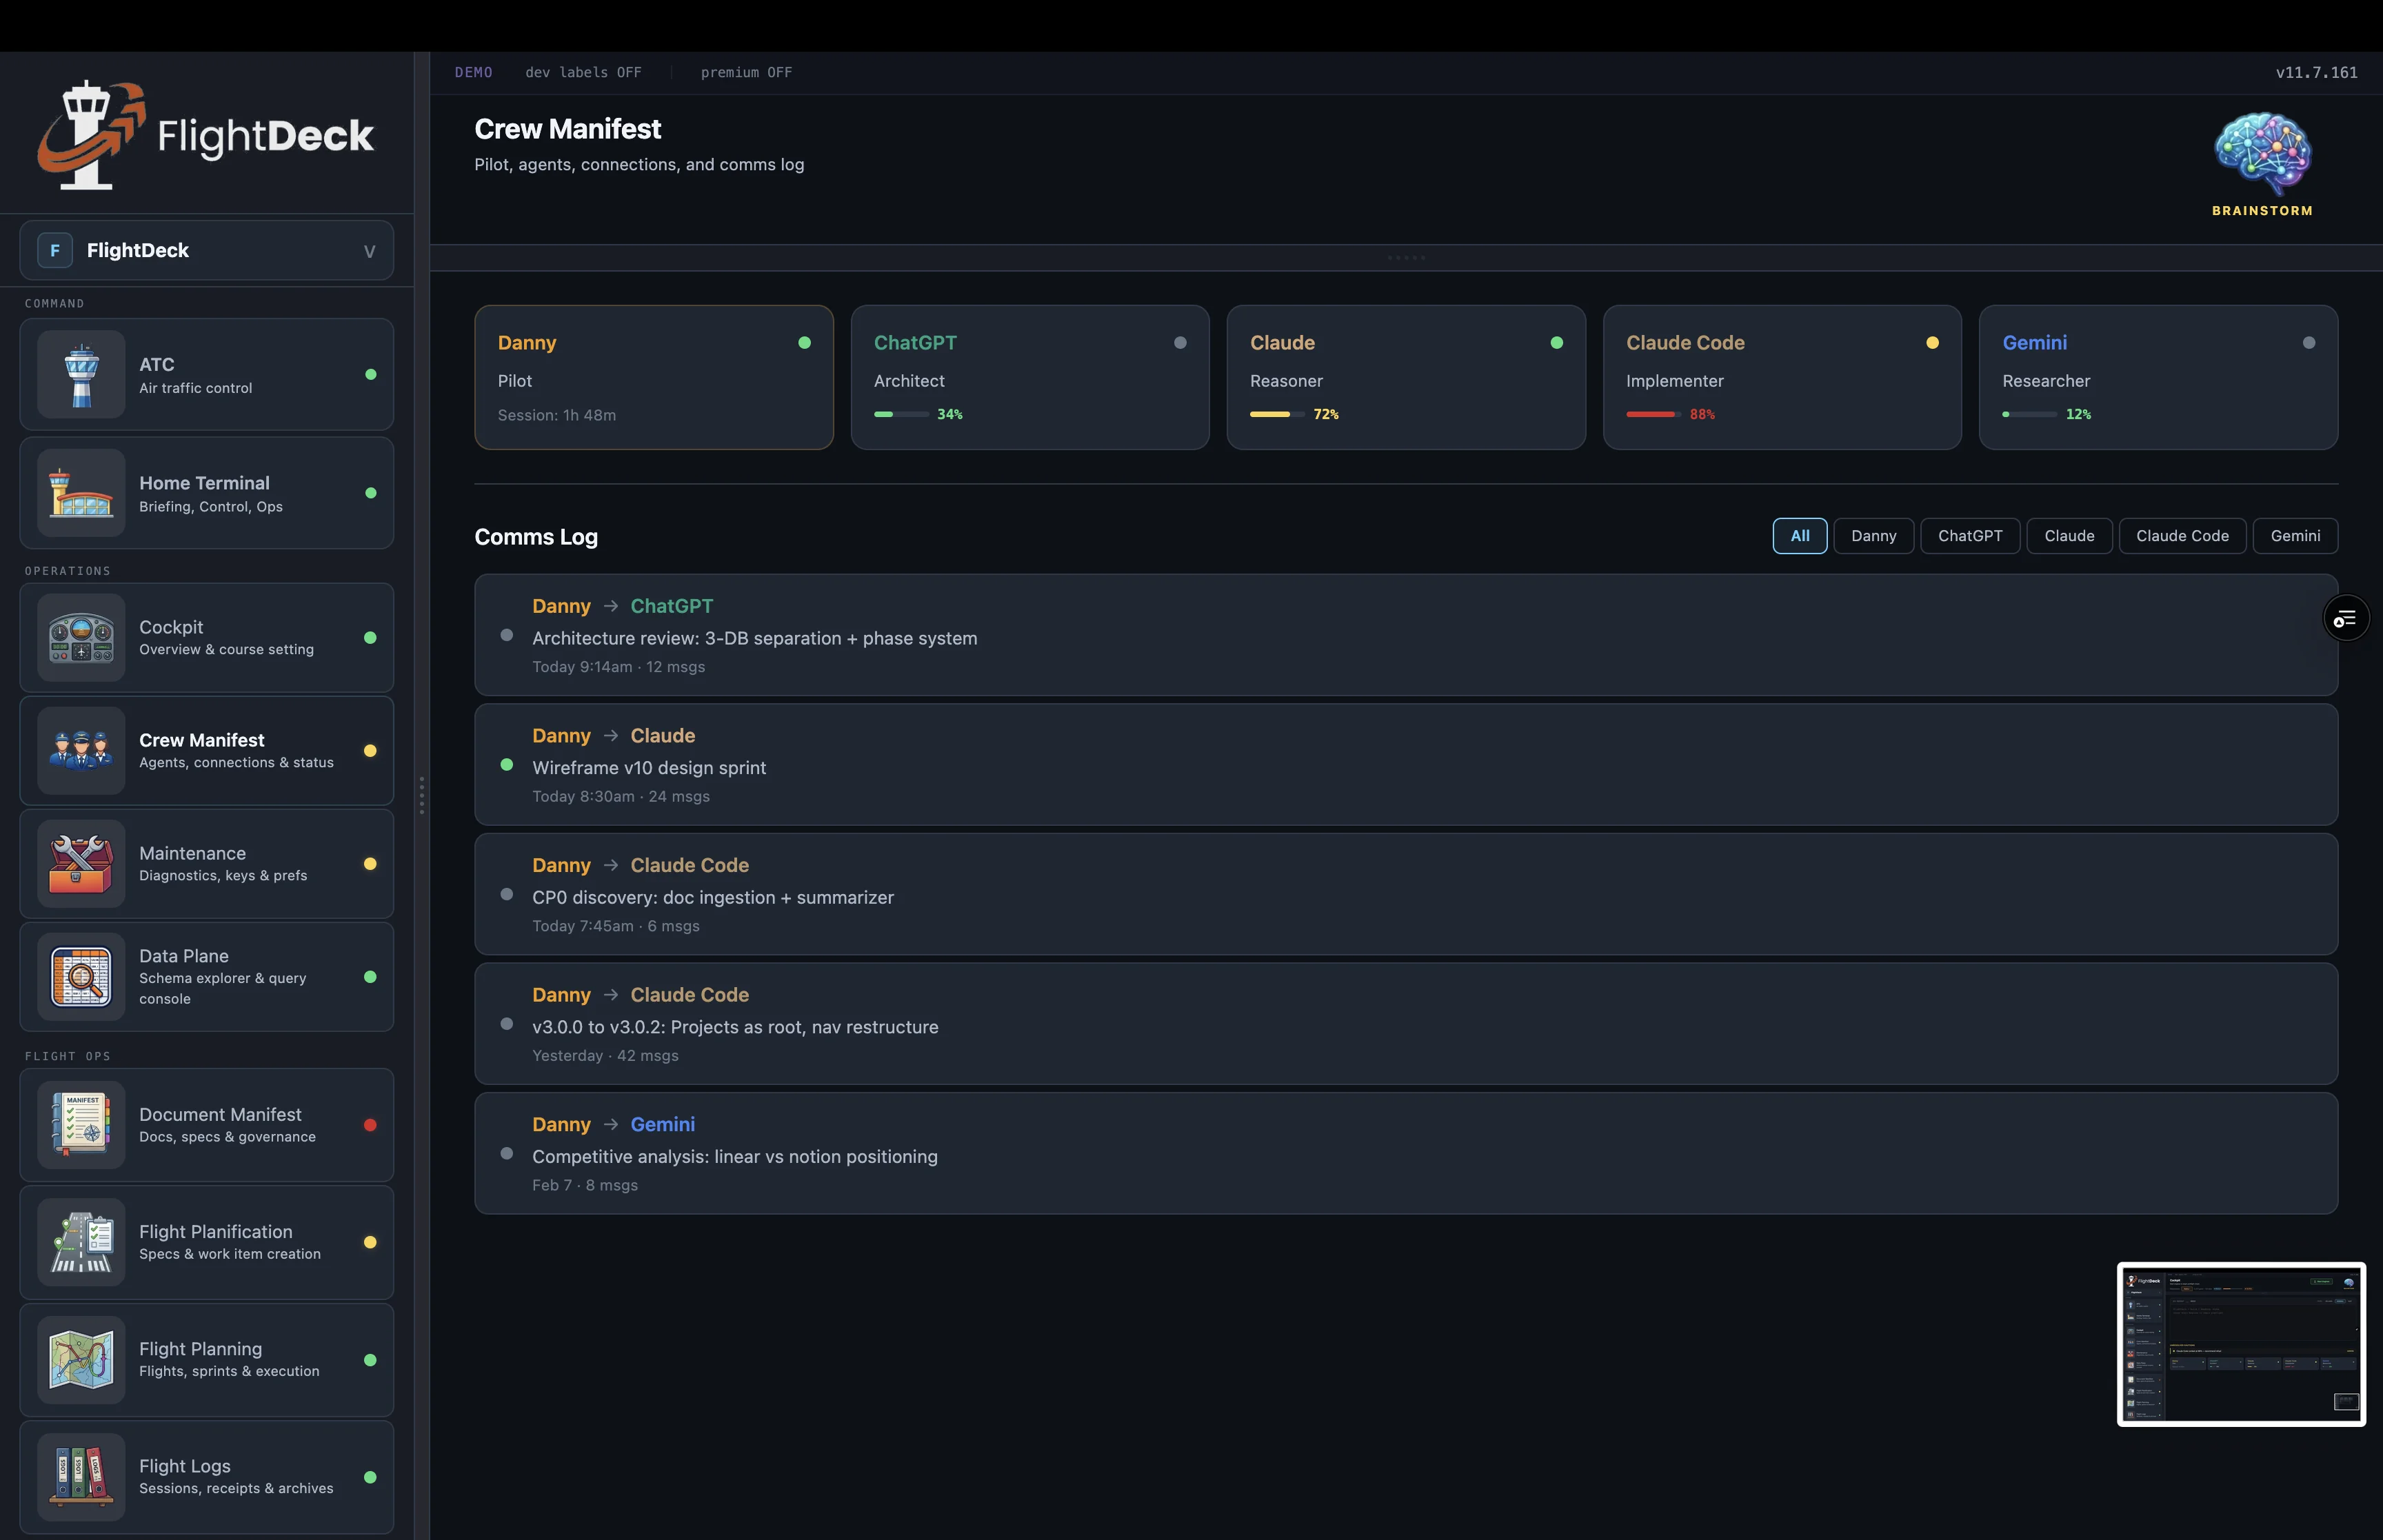Mark the Wireframe v10 thread as read
This screenshot has height=1540, width=2383.
point(507,765)
